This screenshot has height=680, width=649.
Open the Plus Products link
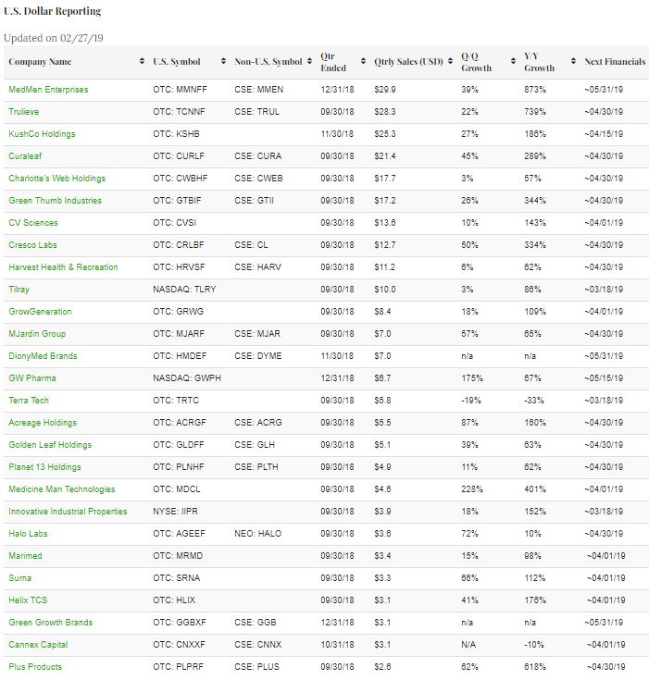point(35,667)
